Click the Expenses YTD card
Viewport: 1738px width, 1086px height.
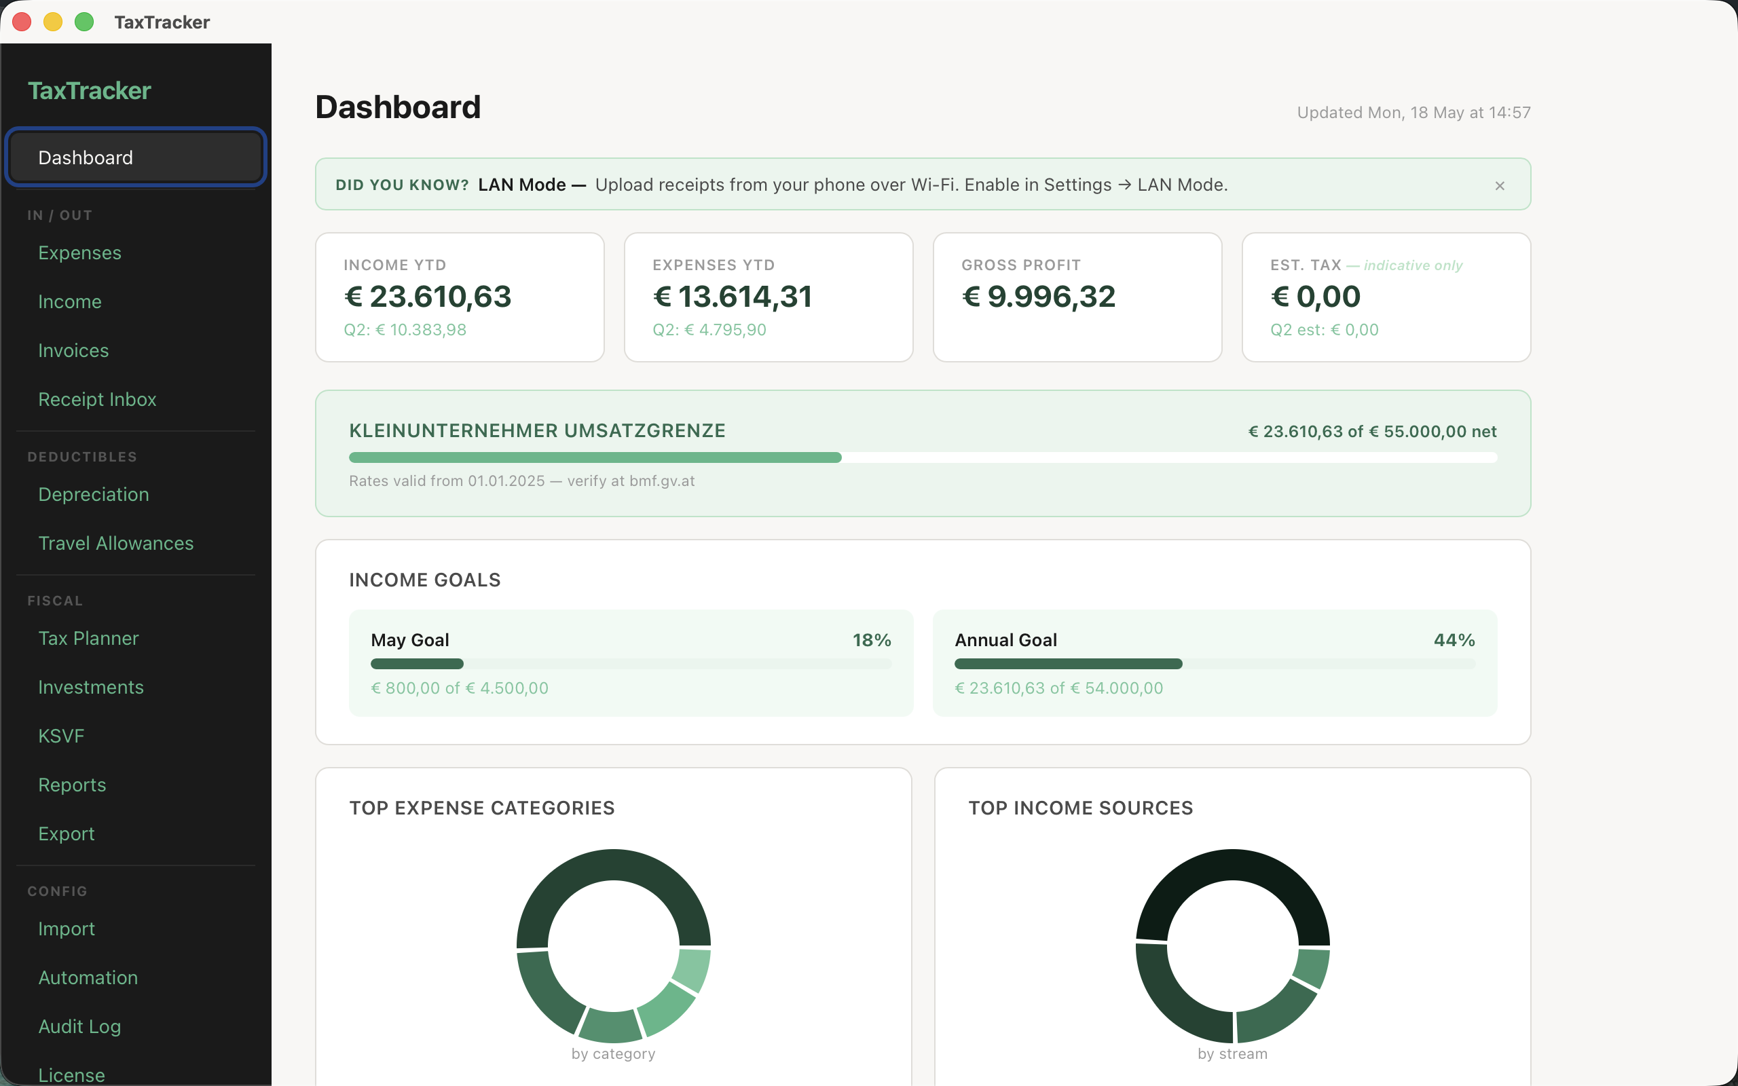coord(769,297)
